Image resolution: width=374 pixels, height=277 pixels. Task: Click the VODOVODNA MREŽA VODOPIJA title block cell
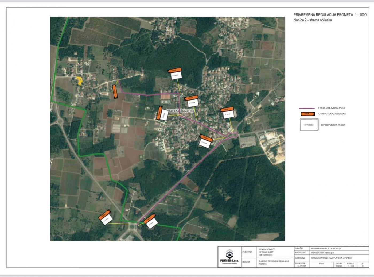(331, 258)
